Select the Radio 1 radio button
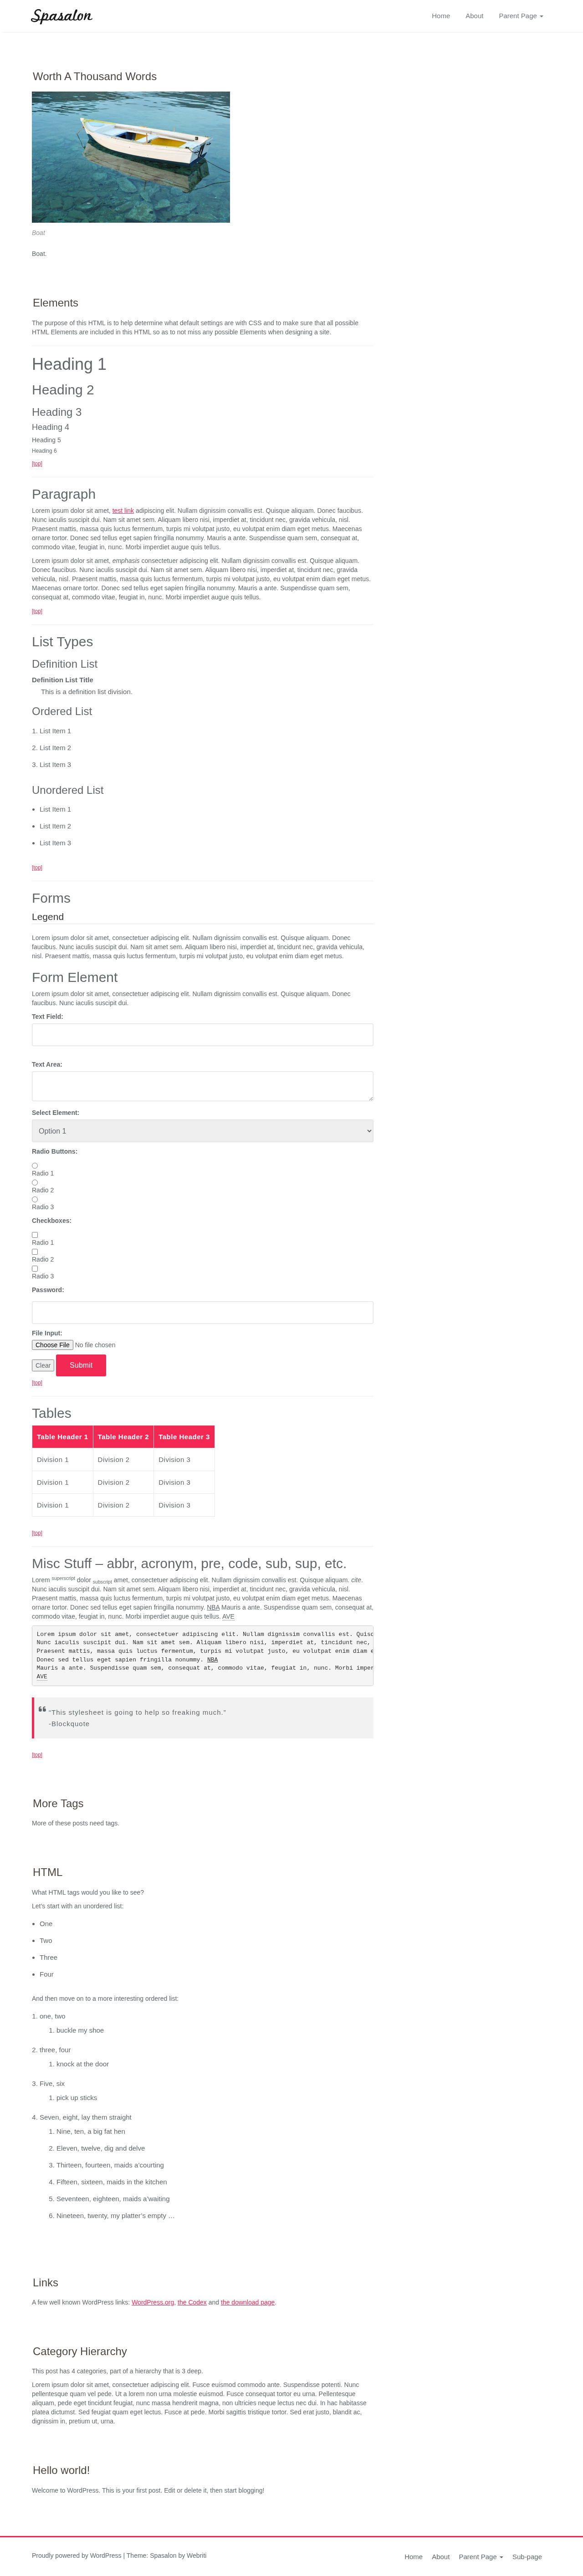 (x=35, y=1166)
